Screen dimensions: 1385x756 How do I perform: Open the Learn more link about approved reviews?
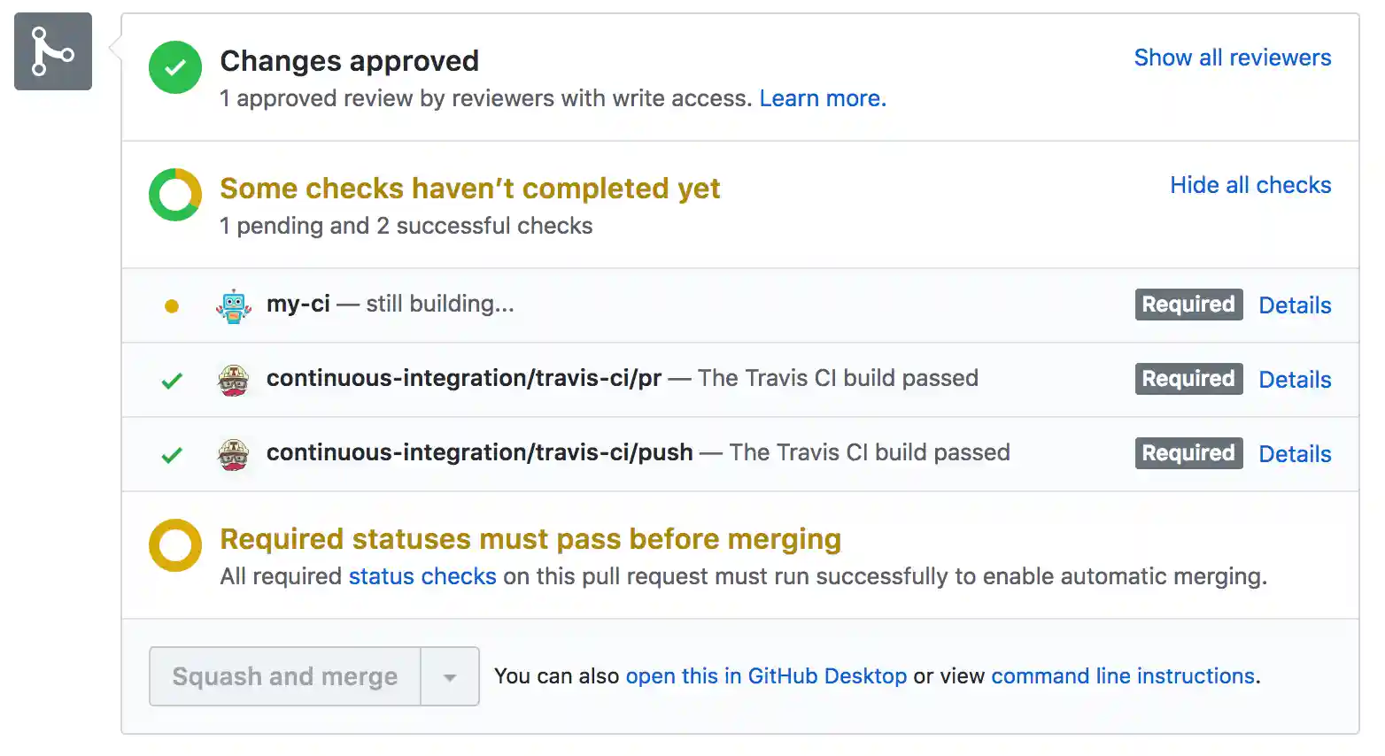click(822, 98)
